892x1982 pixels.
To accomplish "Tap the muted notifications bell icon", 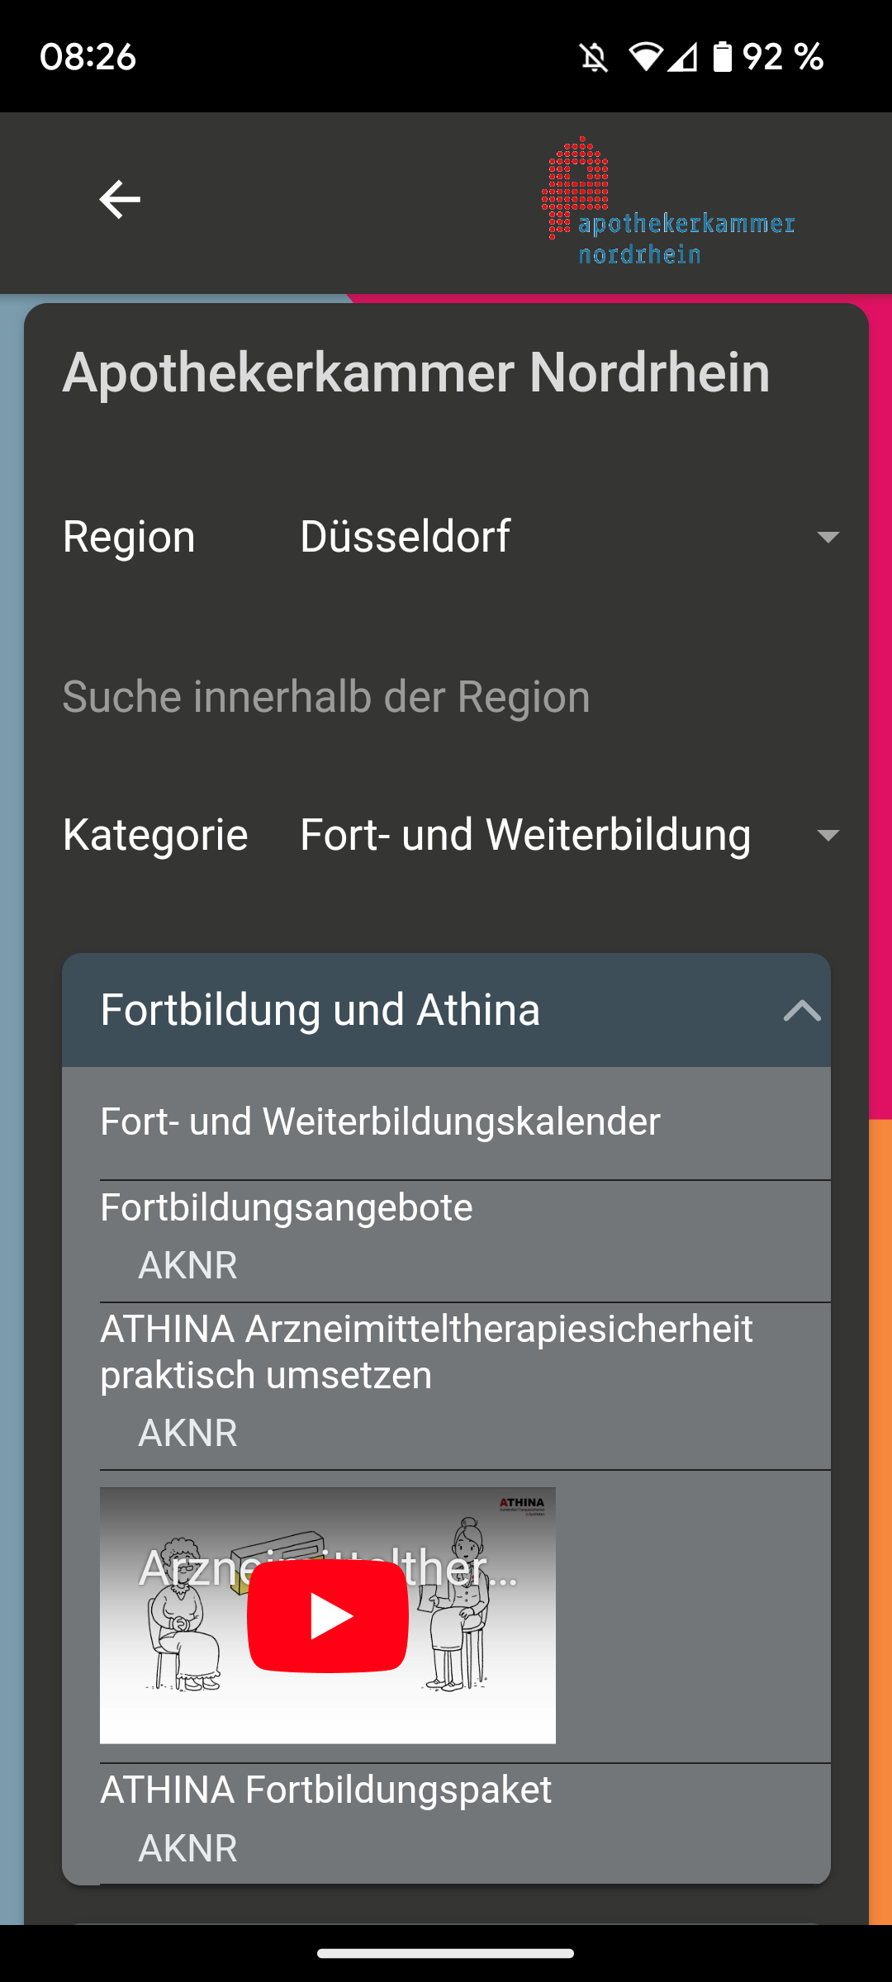I will coord(594,57).
